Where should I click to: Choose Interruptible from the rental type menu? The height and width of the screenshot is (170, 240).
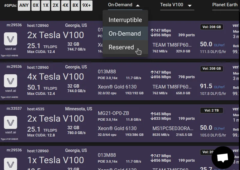point(125,20)
